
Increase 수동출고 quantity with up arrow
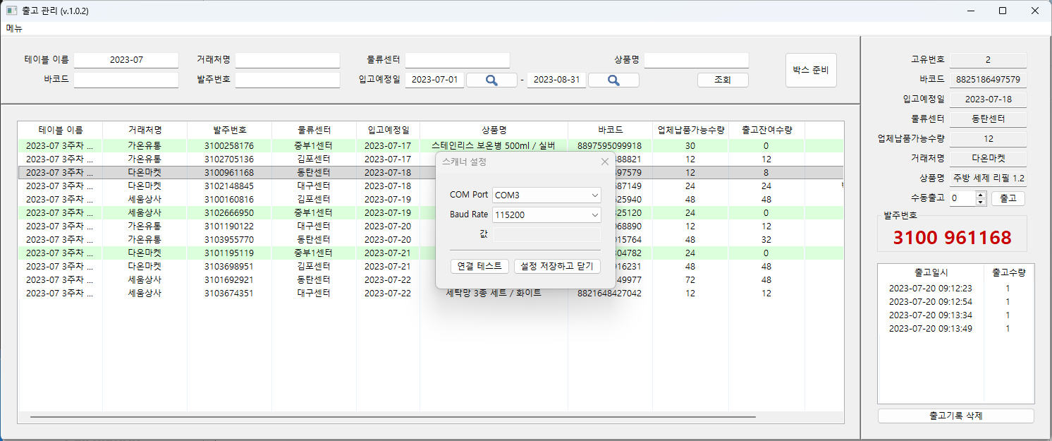tap(981, 195)
